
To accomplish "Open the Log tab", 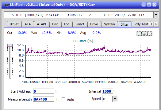I will pos(67,24).
